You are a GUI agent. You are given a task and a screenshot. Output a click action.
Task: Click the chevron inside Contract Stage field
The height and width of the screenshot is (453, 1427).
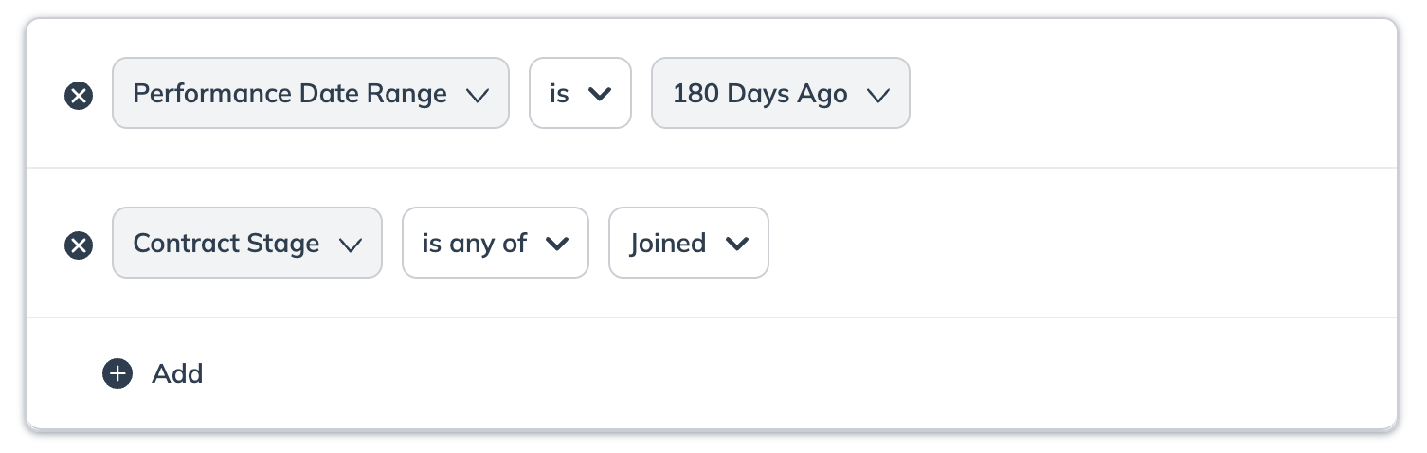click(x=351, y=245)
